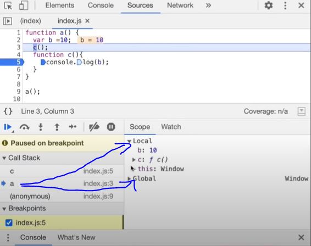Select the Sources tab
Screen dimensions: 311x246
click(140, 5)
